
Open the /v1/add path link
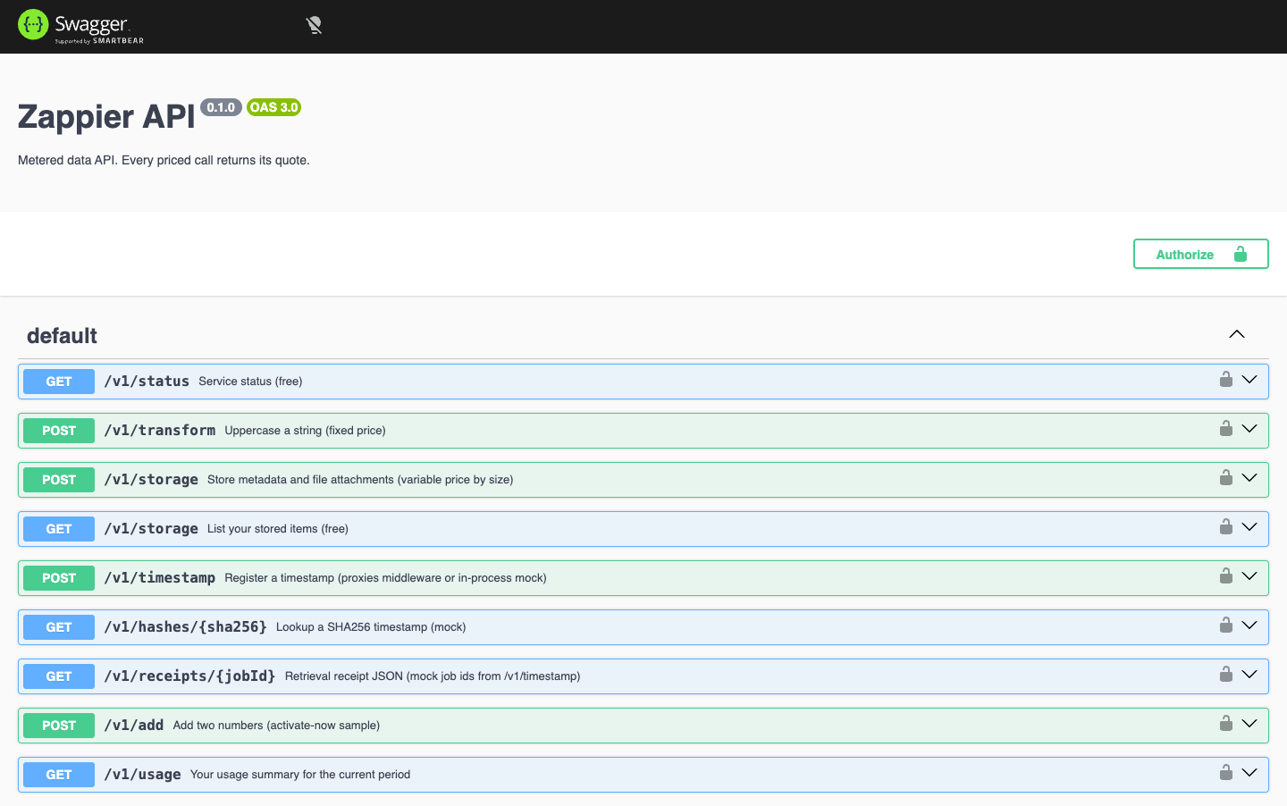134,726
